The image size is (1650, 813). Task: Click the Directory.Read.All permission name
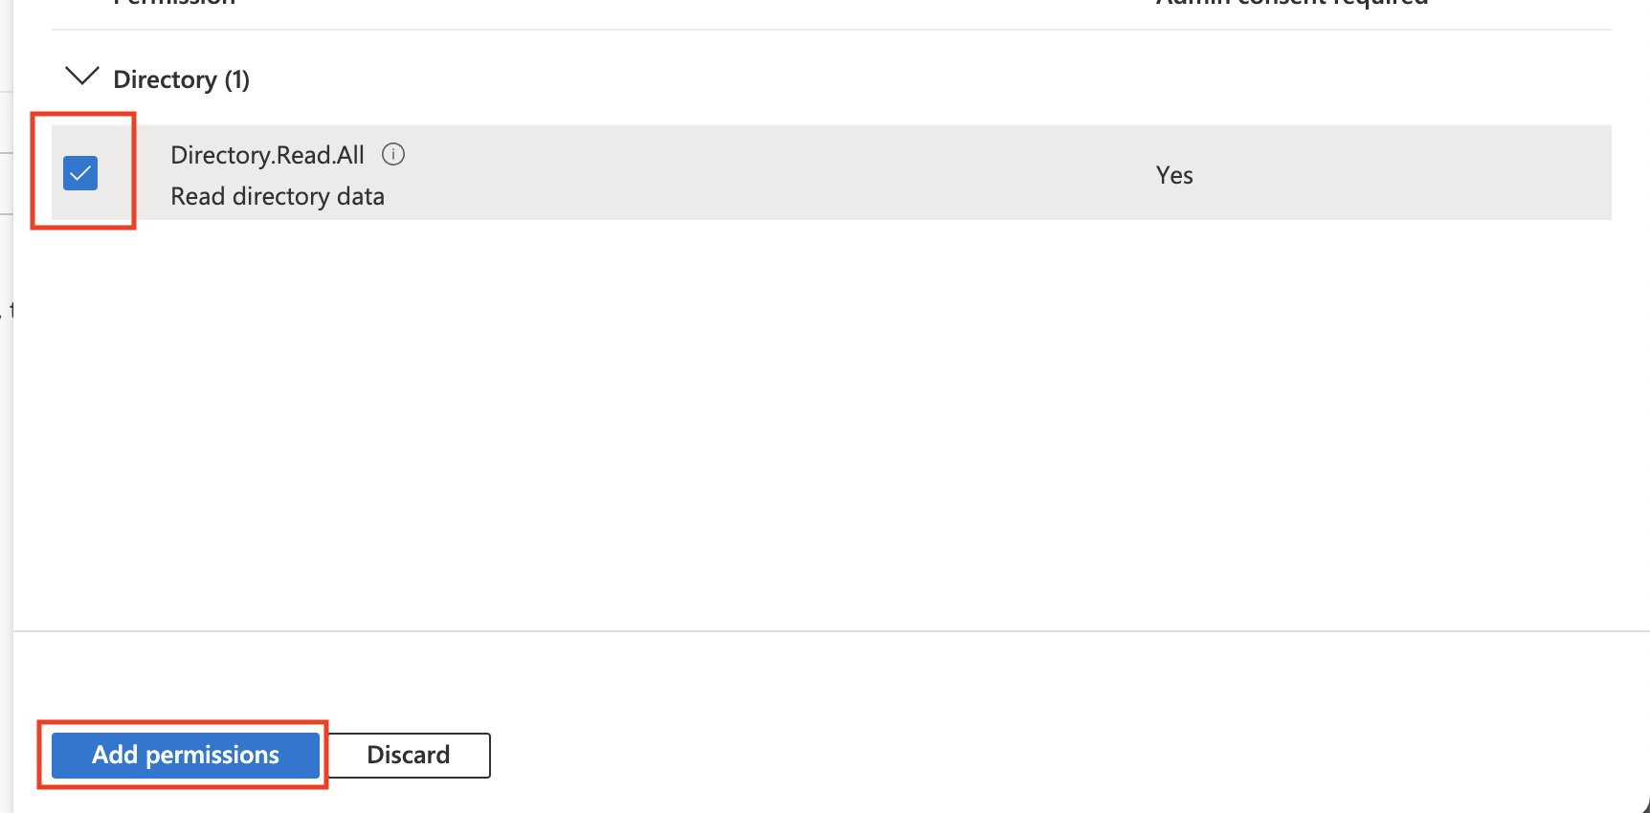tap(267, 155)
